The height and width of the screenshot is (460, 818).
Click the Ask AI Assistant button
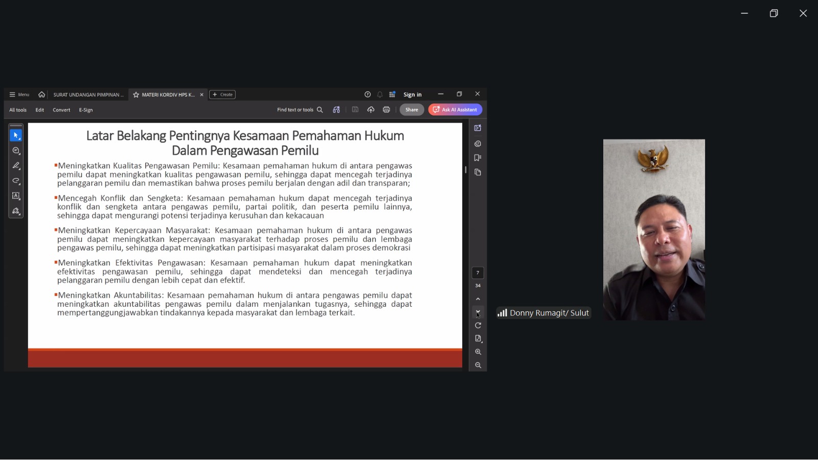pyautogui.click(x=455, y=110)
